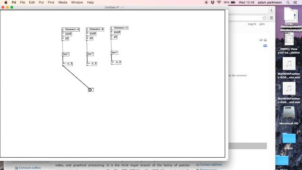
Task: Open the Put menu
Action: tap(41, 2)
